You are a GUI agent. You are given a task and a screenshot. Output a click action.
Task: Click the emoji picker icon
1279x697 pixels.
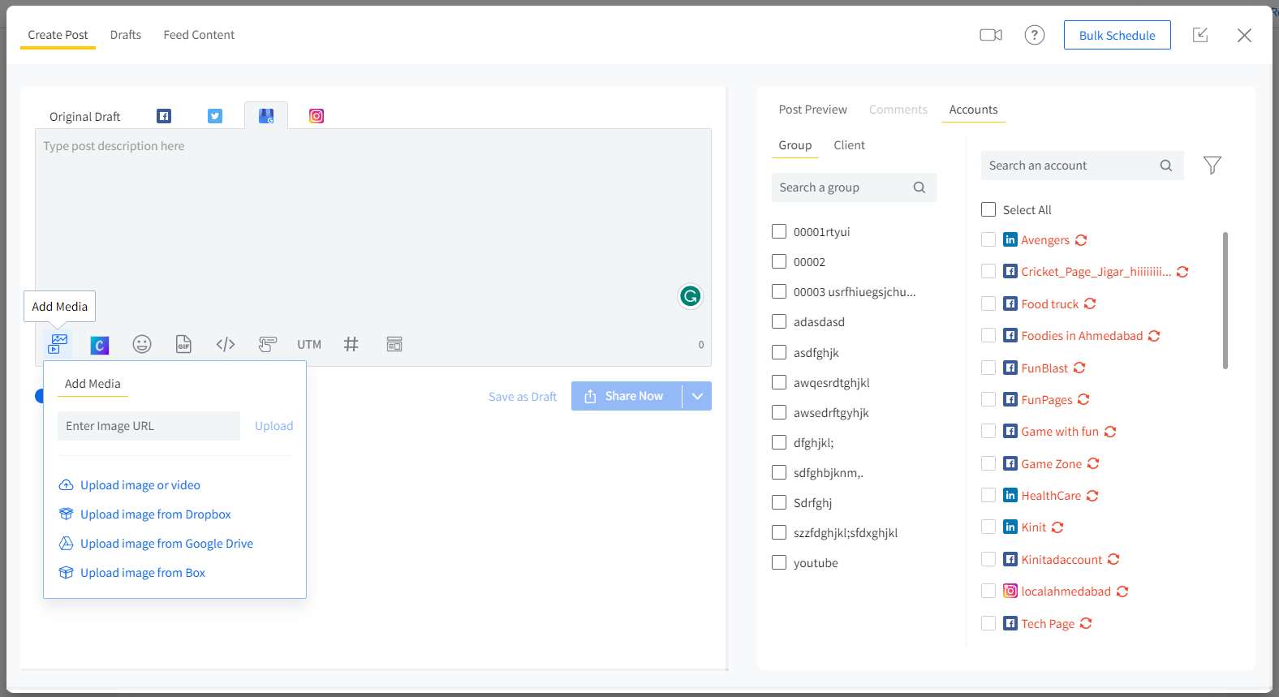(142, 345)
